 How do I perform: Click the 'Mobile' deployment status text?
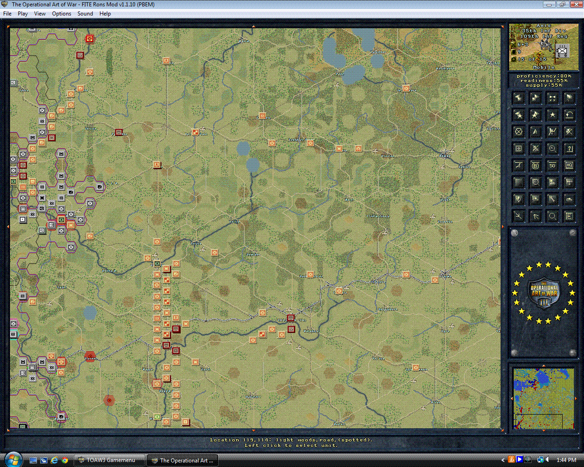coord(544,67)
